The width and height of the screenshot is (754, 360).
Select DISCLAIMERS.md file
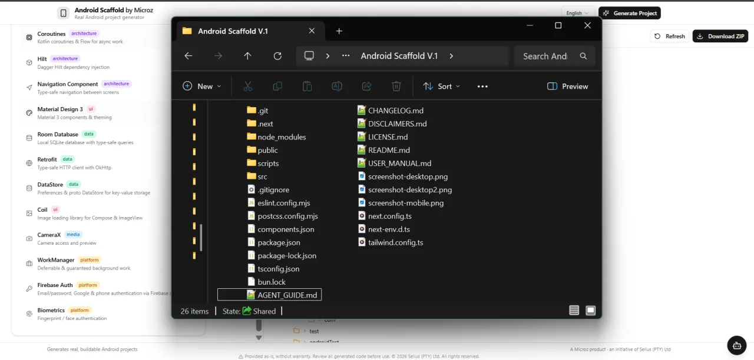392,124
